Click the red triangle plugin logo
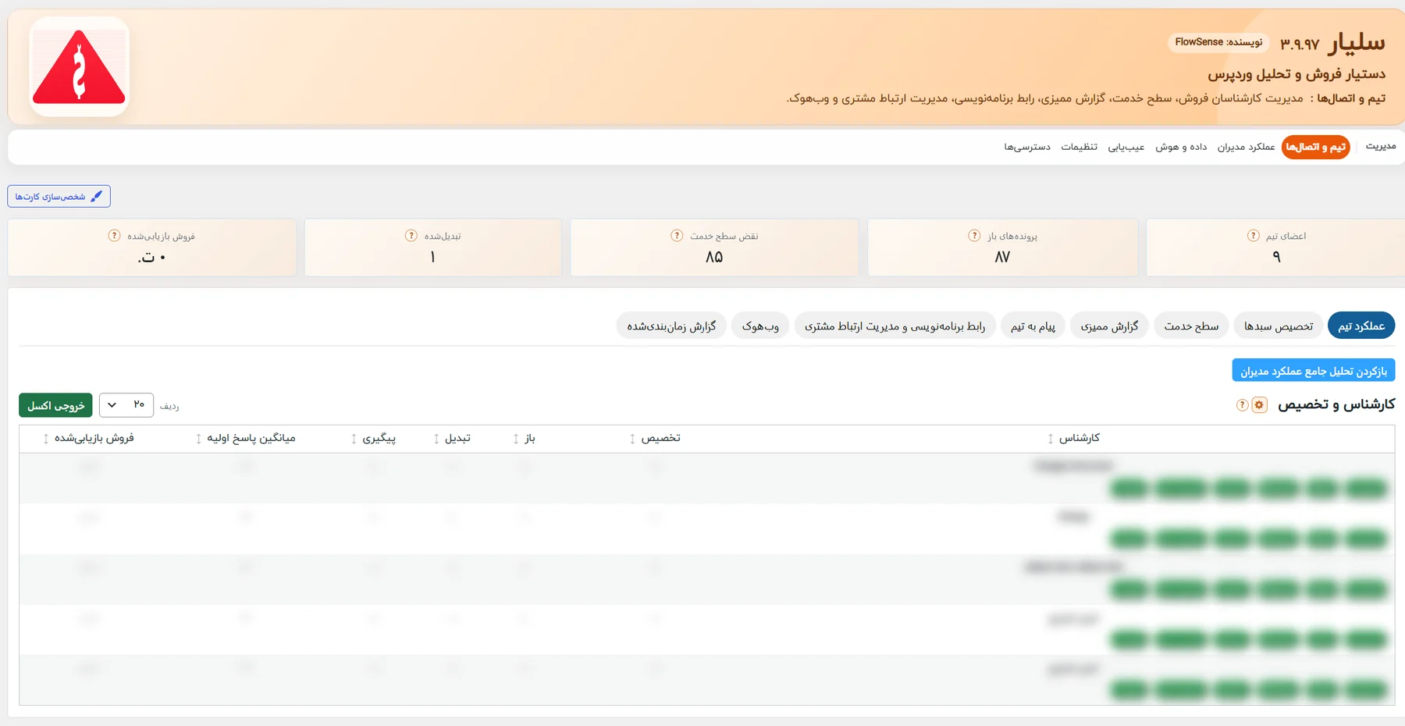The width and height of the screenshot is (1405, 726). tap(79, 67)
